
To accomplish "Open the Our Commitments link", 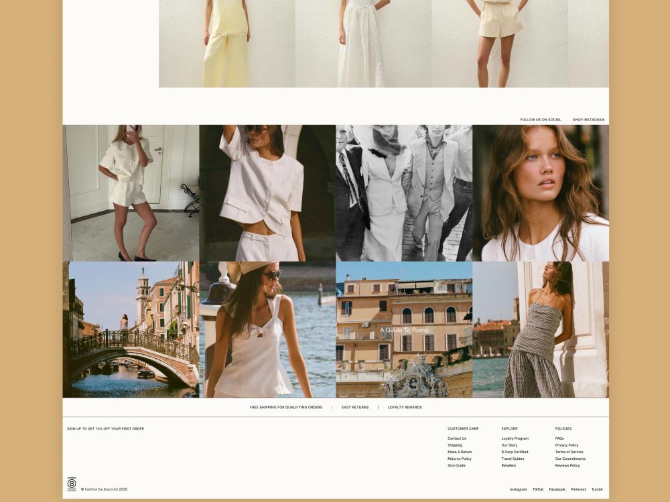I will click(x=570, y=459).
